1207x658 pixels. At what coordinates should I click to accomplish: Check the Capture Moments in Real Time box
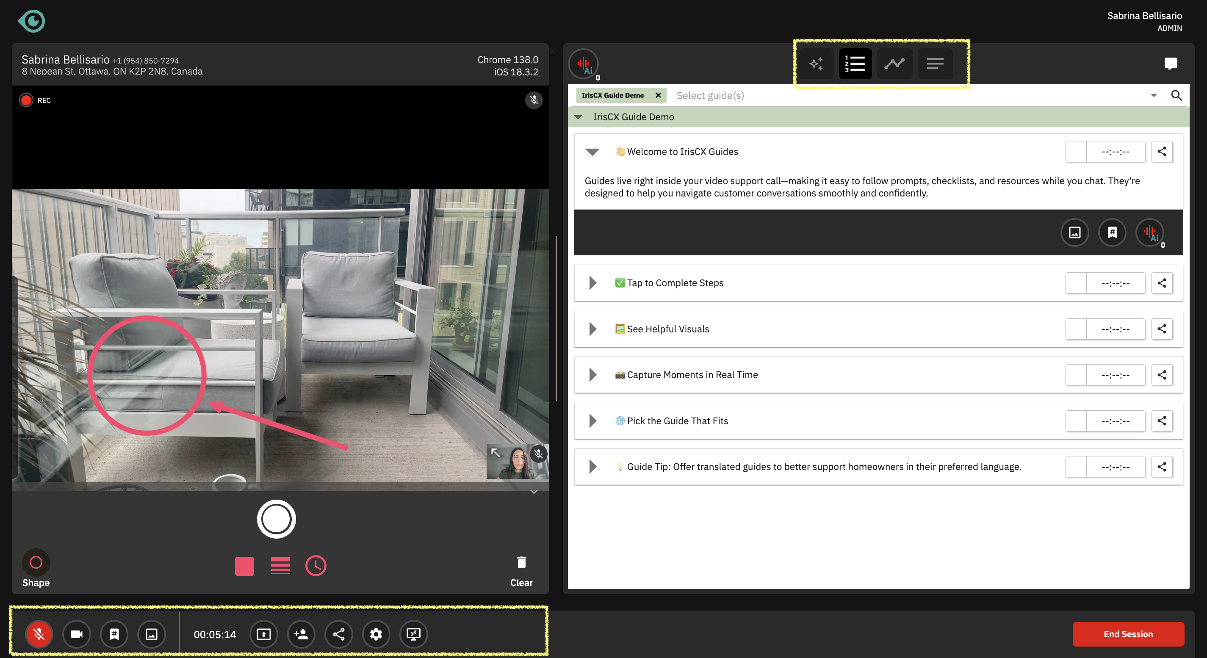click(1076, 375)
